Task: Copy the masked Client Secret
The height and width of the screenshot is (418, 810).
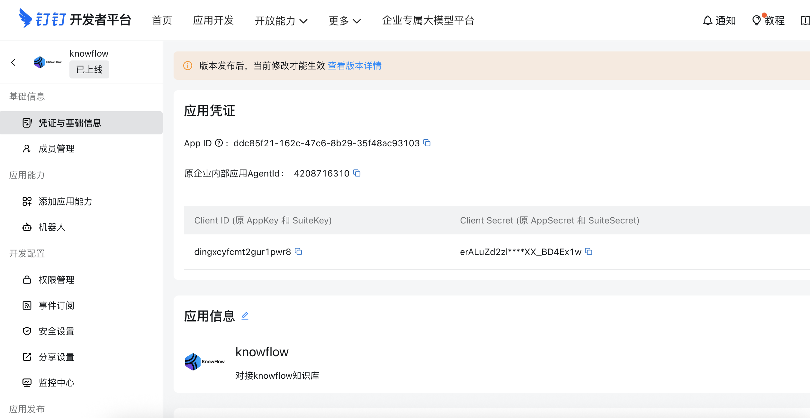Action: [x=589, y=252]
